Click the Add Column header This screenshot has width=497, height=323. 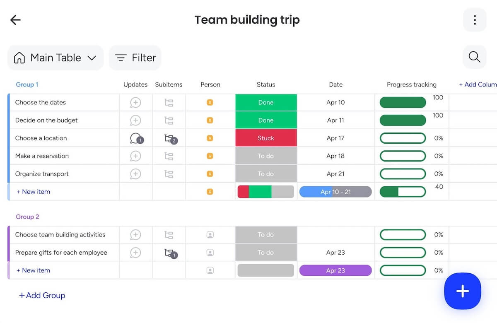pos(478,84)
